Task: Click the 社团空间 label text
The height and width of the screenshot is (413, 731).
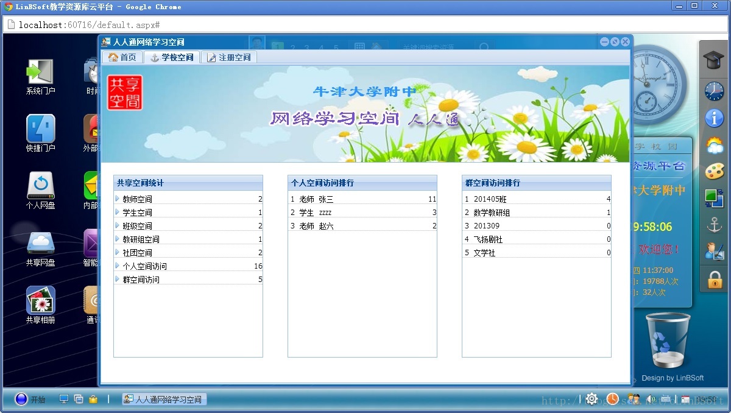Action: 137,253
